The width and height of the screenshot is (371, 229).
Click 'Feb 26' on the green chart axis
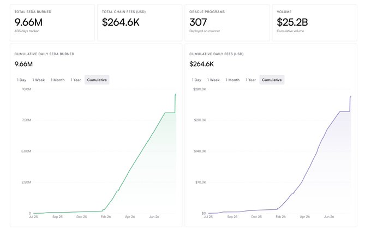106,217
